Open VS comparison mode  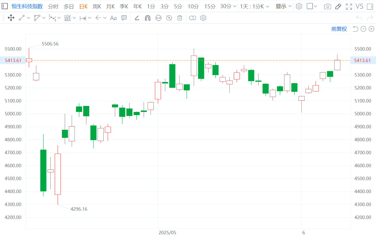point(359,6)
